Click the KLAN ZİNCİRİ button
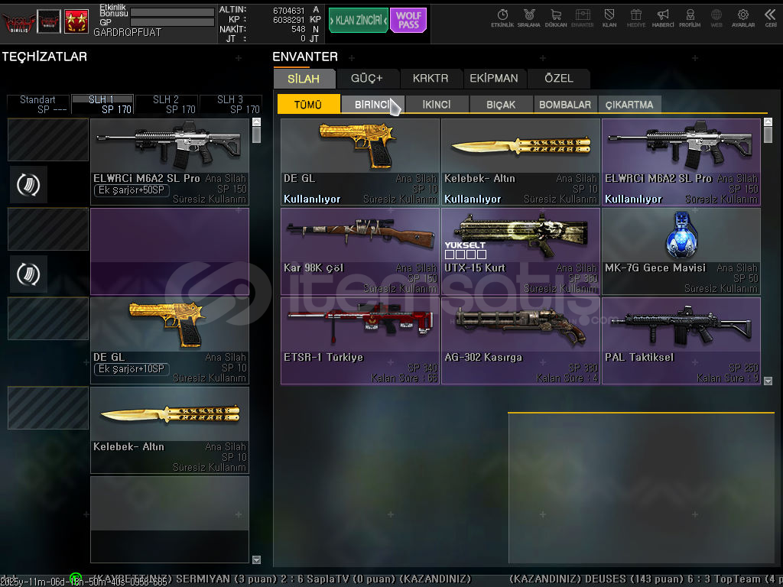This screenshot has height=587, width=783. (358, 20)
